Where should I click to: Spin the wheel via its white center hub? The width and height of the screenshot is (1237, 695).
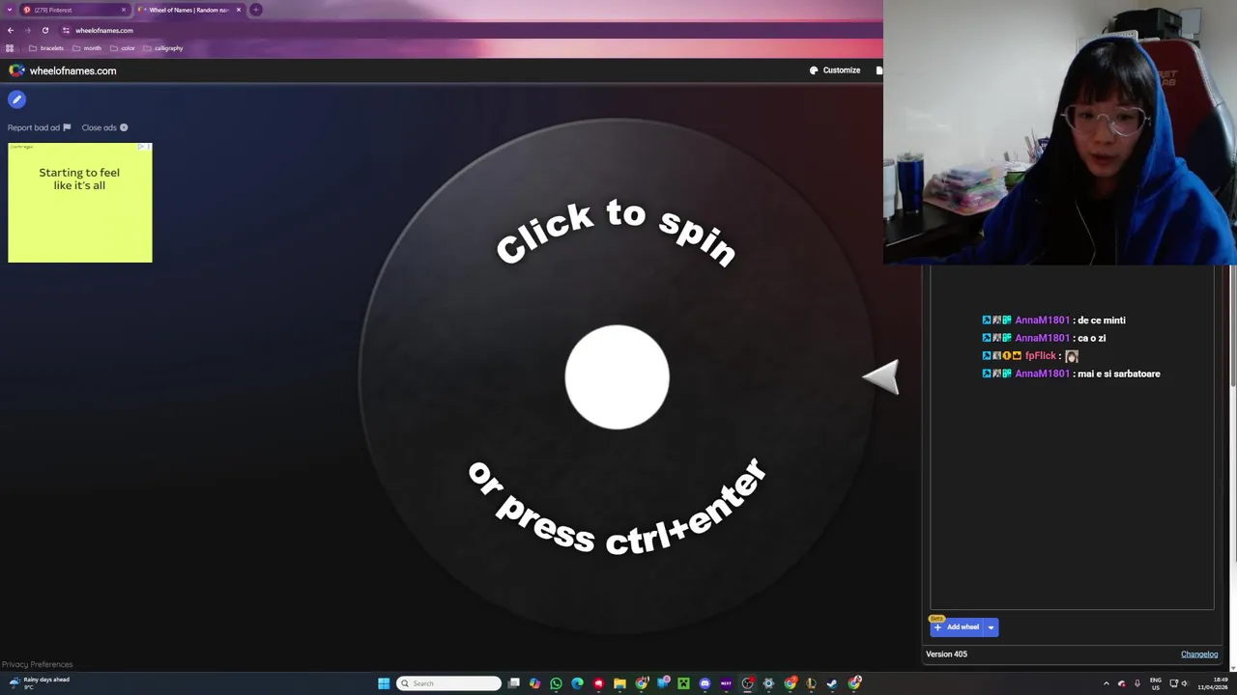pos(617,377)
